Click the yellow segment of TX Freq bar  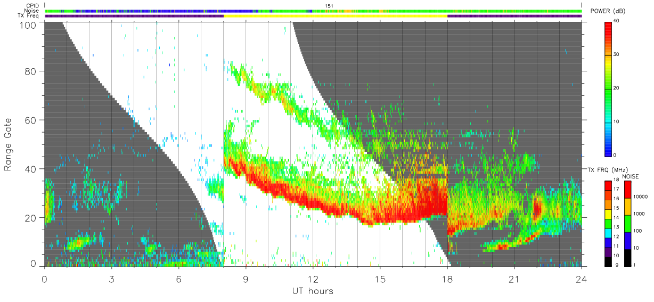(x=336, y=16)
